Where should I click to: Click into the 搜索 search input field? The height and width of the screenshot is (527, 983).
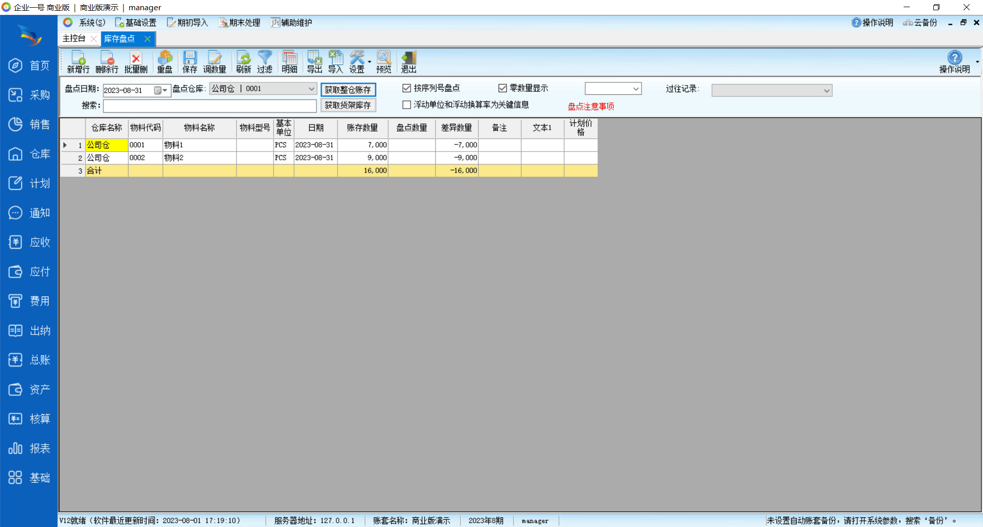tap(209, 106)
